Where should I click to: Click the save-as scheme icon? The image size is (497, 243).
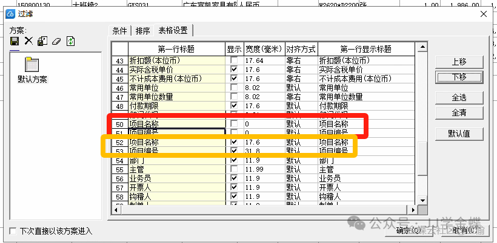click(x=42, y=41)
